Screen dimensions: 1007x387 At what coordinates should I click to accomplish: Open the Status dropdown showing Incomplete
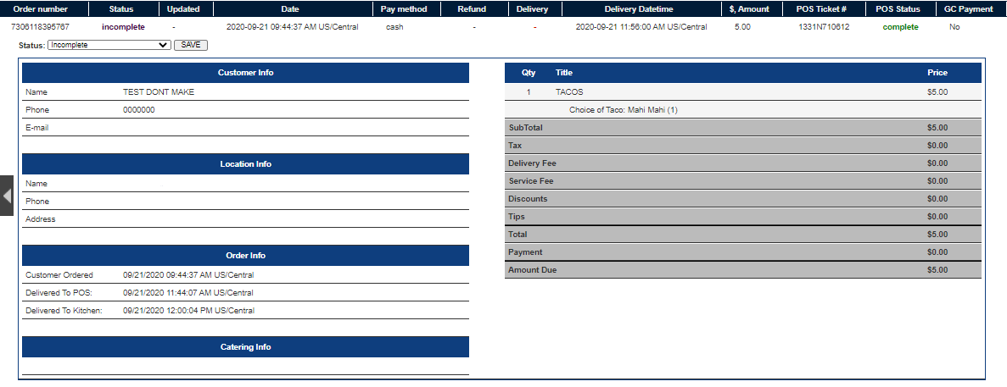(x=109, y=45)
